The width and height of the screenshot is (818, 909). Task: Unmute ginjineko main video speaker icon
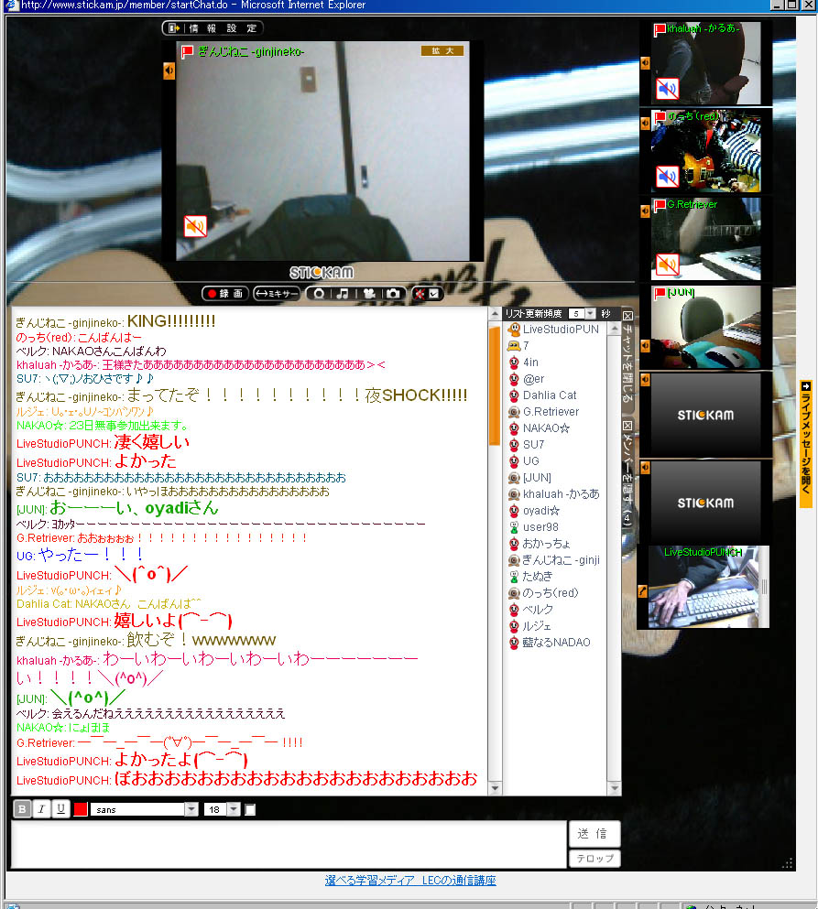tap(195, 226)
